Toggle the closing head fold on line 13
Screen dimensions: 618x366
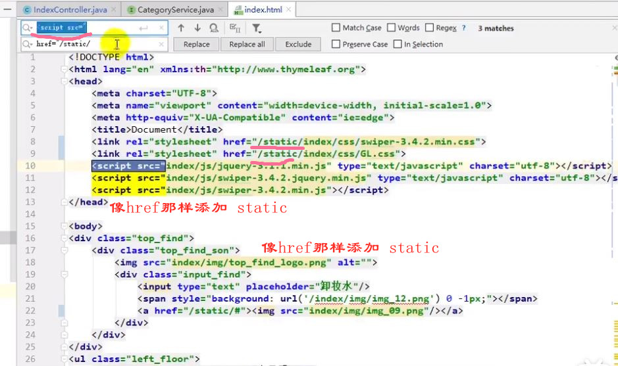64,202
